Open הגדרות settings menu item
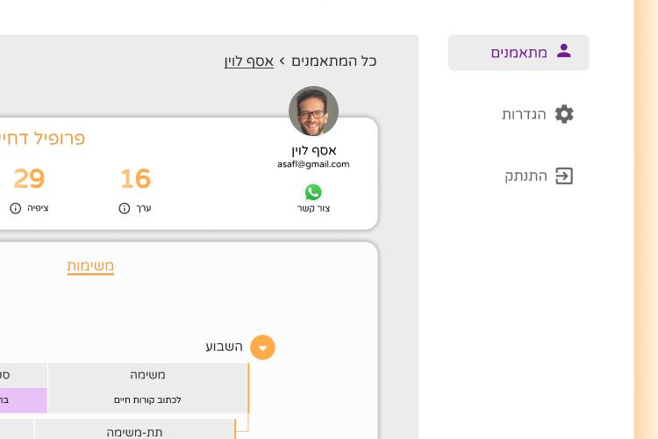 click(x=524, y=114)
